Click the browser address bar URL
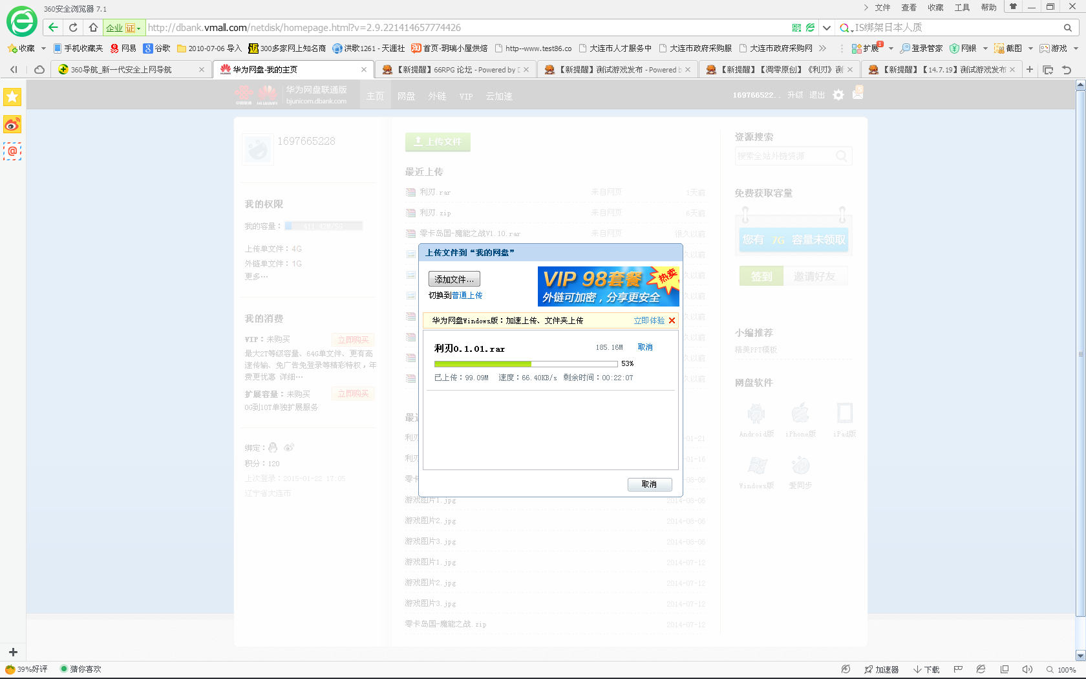1086x679 pixels. coord(304,28)
